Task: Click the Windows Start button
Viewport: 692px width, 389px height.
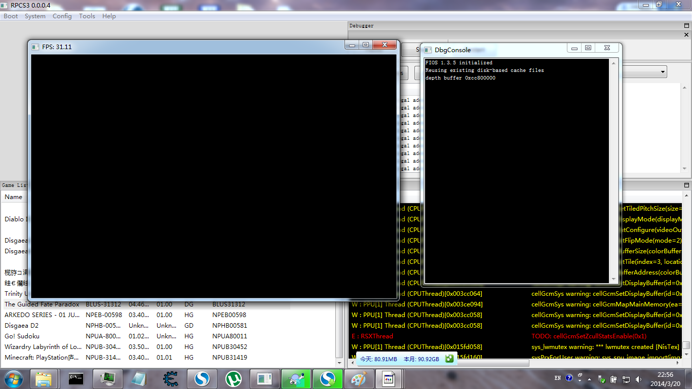Action: point(13,378)
